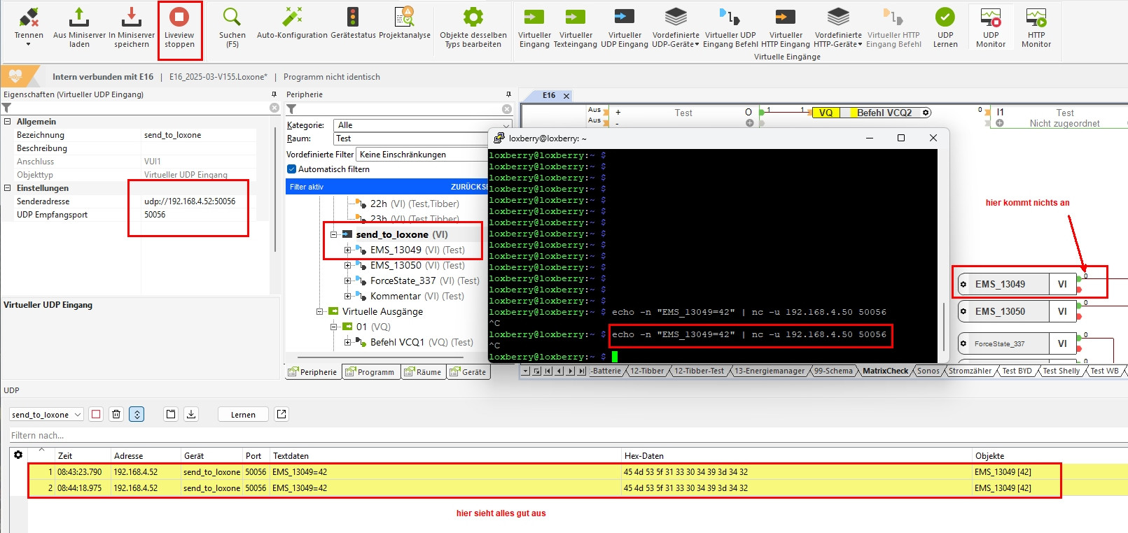Viewport: 1128px width, 533px height.
Task: Uncheck Automatisch filtern checkbox
Action: 292,169
